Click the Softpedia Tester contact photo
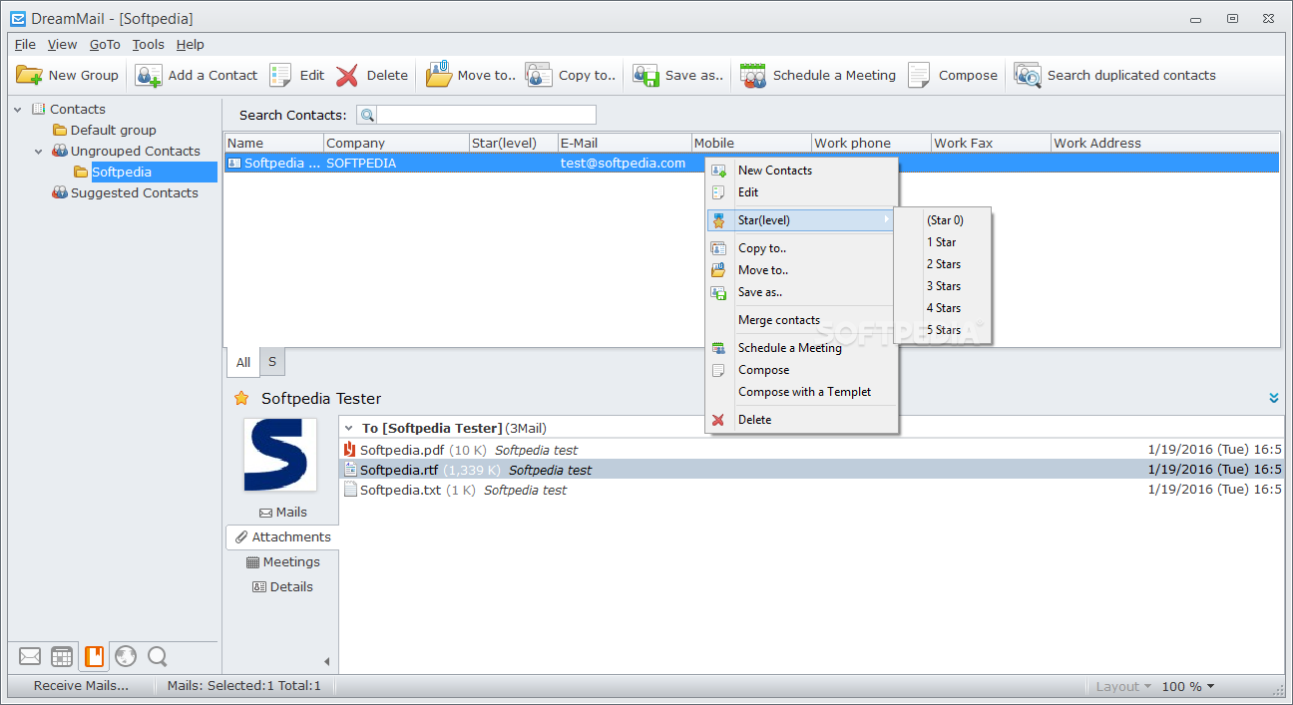1293x705 pixels. pyautogui.click(x=280, y=455)
